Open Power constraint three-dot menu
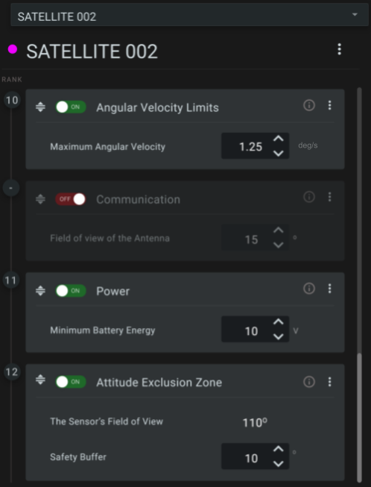 tap(329, 289)
